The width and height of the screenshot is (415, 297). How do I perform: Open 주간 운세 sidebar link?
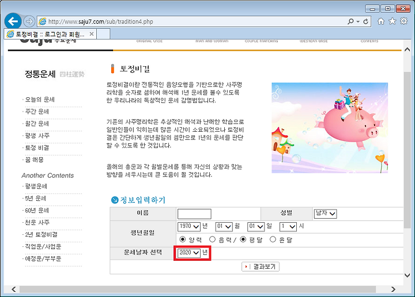(37, 112)
